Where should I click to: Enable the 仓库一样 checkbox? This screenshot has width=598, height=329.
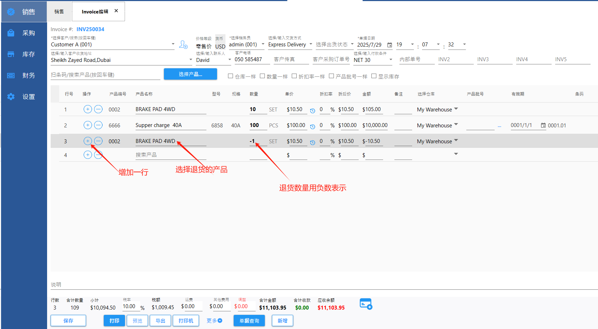230,76
